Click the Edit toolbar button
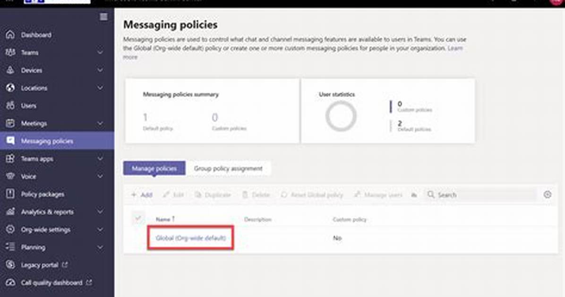The width and height of the screenshot is (565, 297). (x=173, y=195)
